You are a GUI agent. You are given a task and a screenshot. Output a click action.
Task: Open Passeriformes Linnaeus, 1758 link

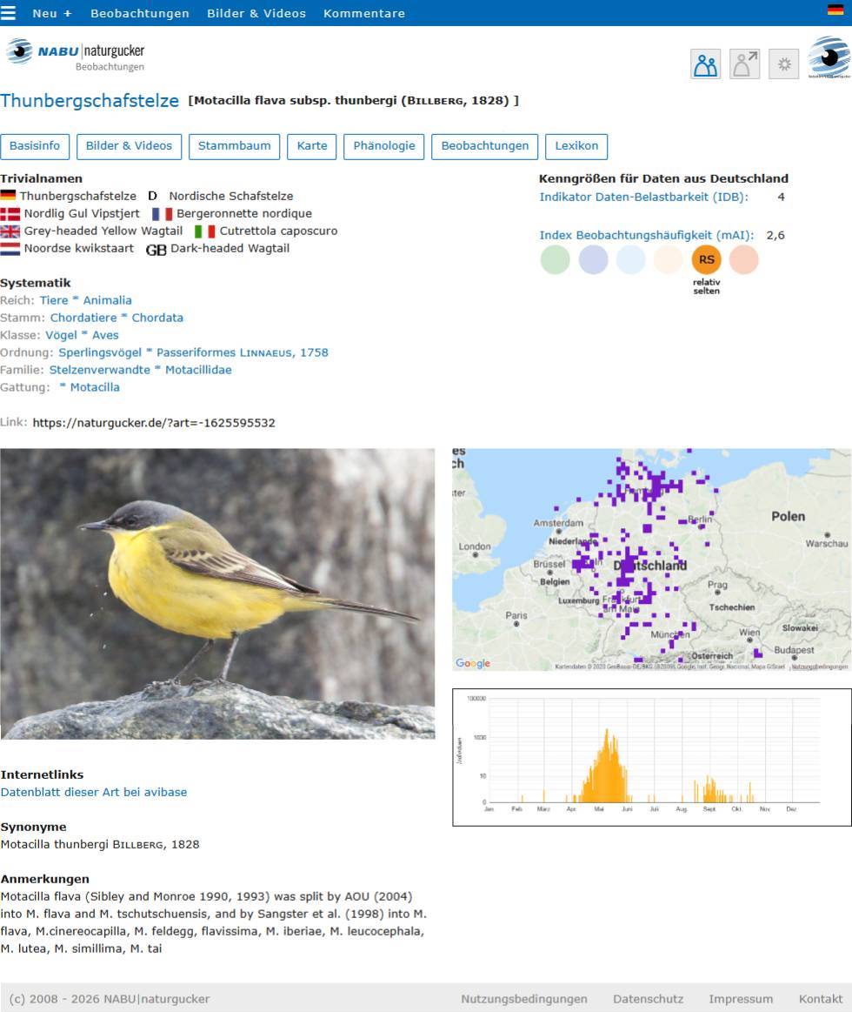(x=243, y=352)
